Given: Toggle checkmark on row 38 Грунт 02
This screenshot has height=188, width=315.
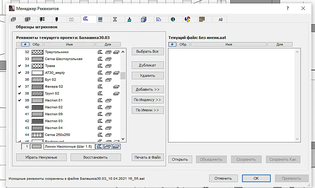Looking at the screenshot, I should [x=19, y=93].
